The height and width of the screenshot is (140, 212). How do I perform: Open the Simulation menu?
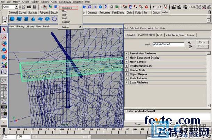tap(78, 2)
